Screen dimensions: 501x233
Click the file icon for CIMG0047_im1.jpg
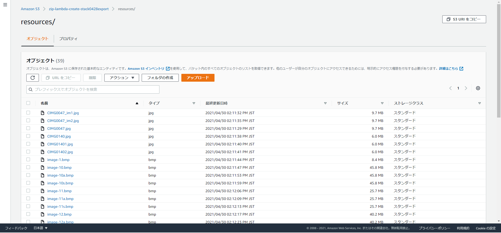tap(43, 113)
